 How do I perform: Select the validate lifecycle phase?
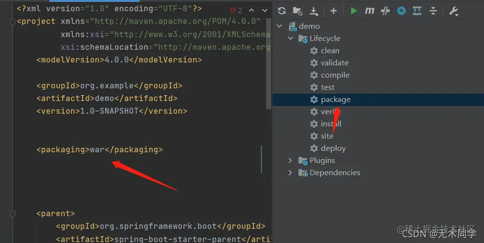point(335,63)
